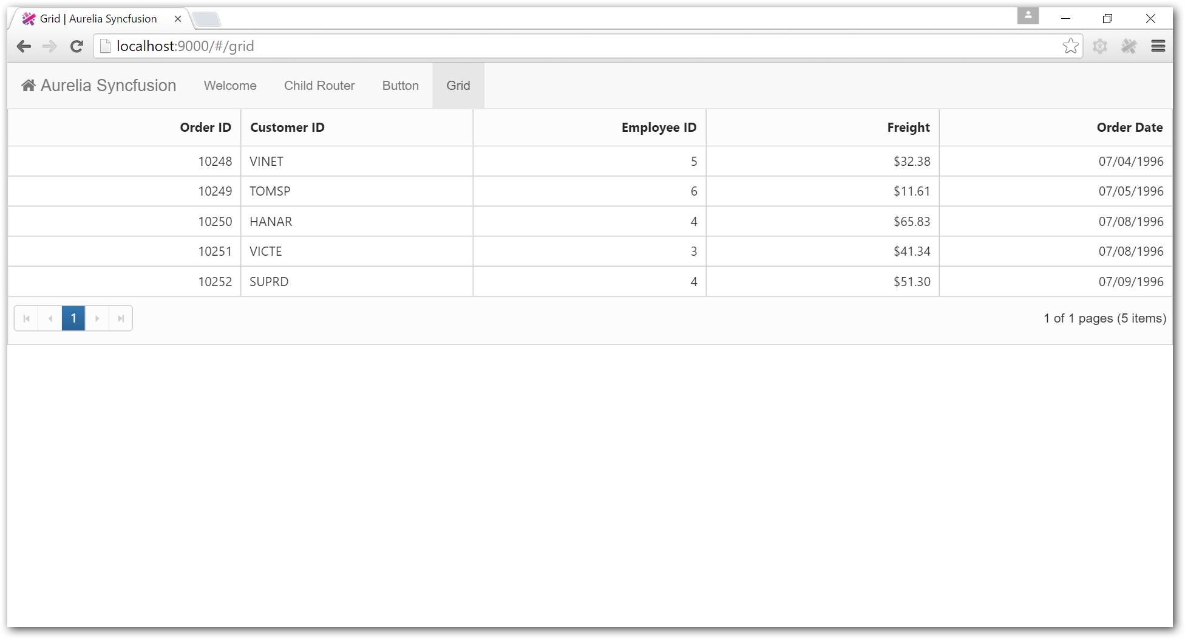Bookmark page with the star icon
This screenshot has width=1185, height=639.
[1070, 46]
